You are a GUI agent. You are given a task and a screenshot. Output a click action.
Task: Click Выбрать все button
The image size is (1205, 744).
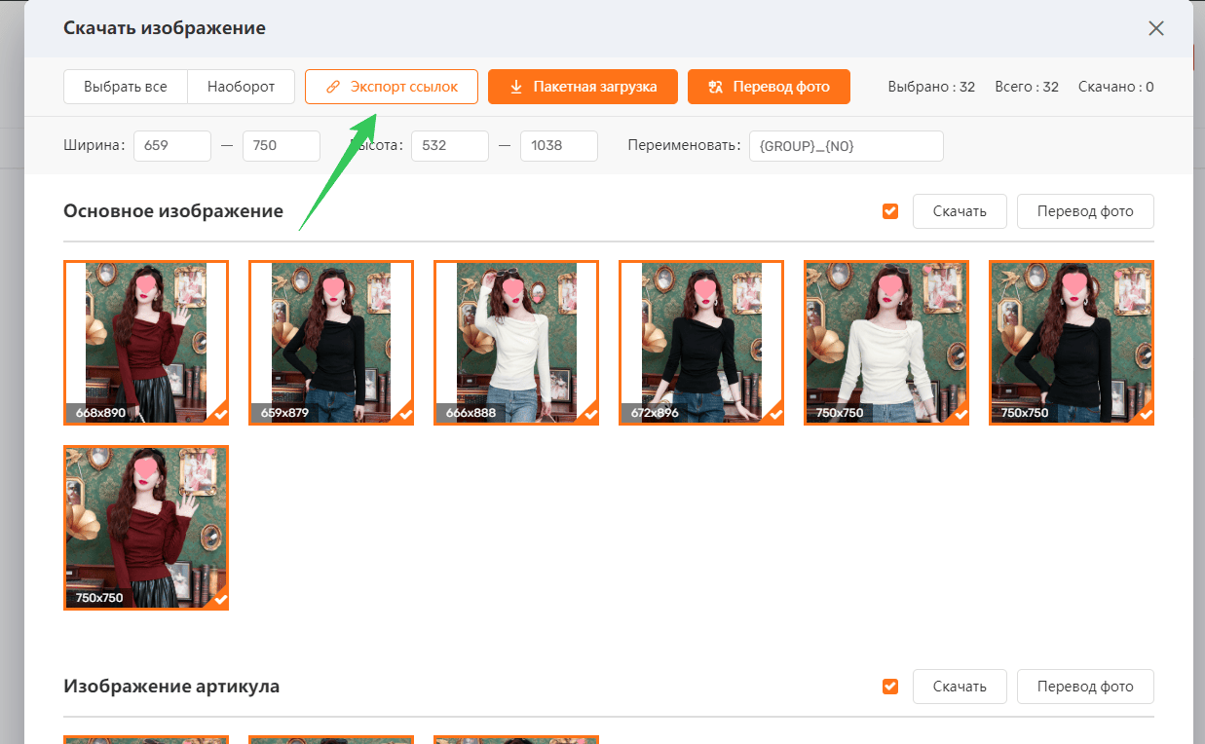pos(125,87)
